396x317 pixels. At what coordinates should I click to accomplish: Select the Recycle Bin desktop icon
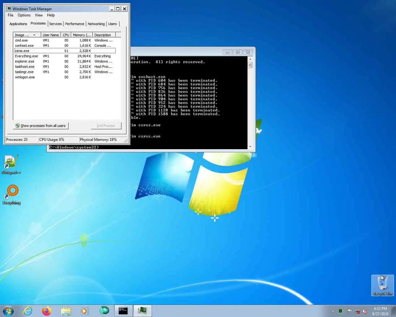coord(382,285)
